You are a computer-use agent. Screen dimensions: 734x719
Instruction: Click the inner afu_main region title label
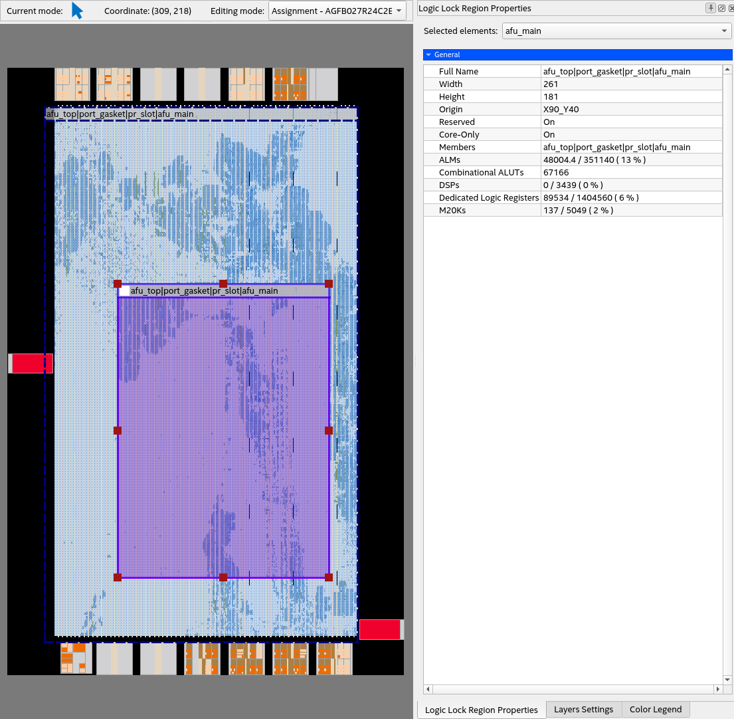click(x=204, y=291)
